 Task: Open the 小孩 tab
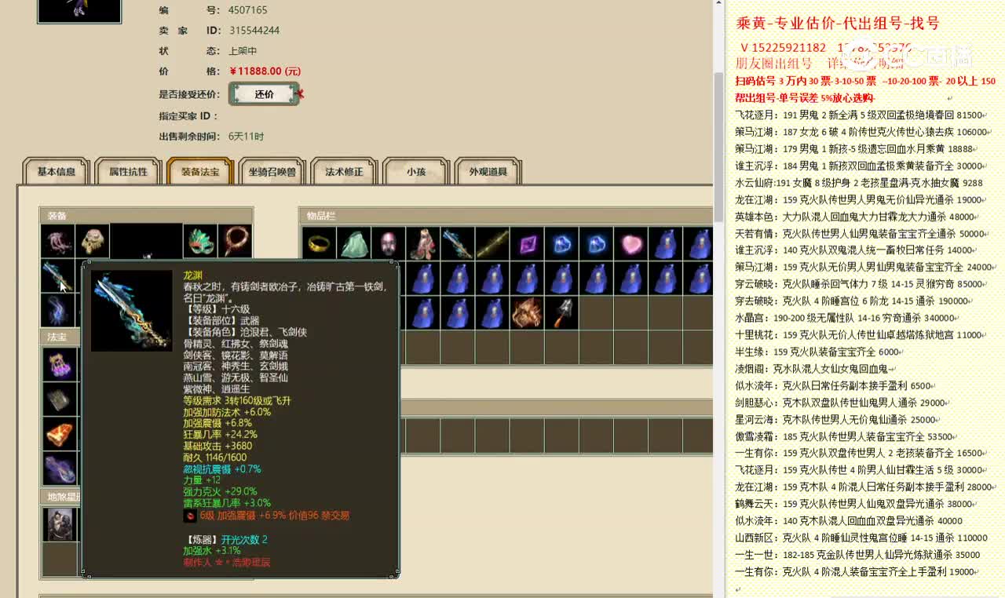tap(416, 172)
